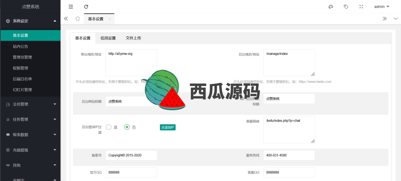The width and height of the screenshot is (401, 181).
Task: Open the theme palette icon
Action: click(x=331, y=7)
